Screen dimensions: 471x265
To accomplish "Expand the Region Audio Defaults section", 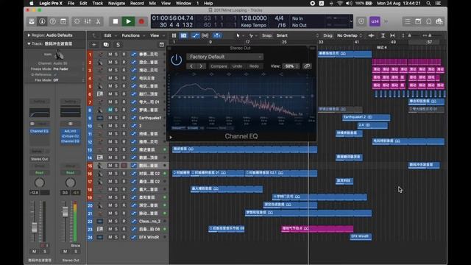I will coord(29,35).
